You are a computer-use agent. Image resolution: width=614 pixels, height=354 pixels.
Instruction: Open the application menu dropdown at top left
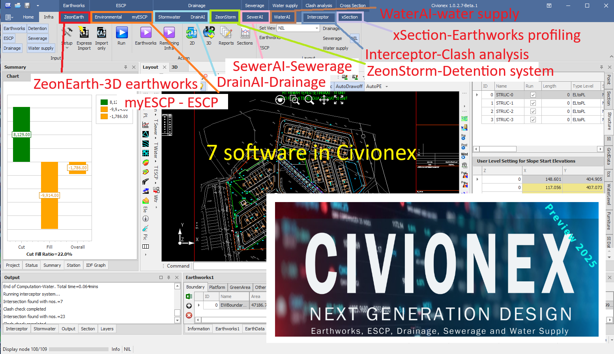[9, 17]
